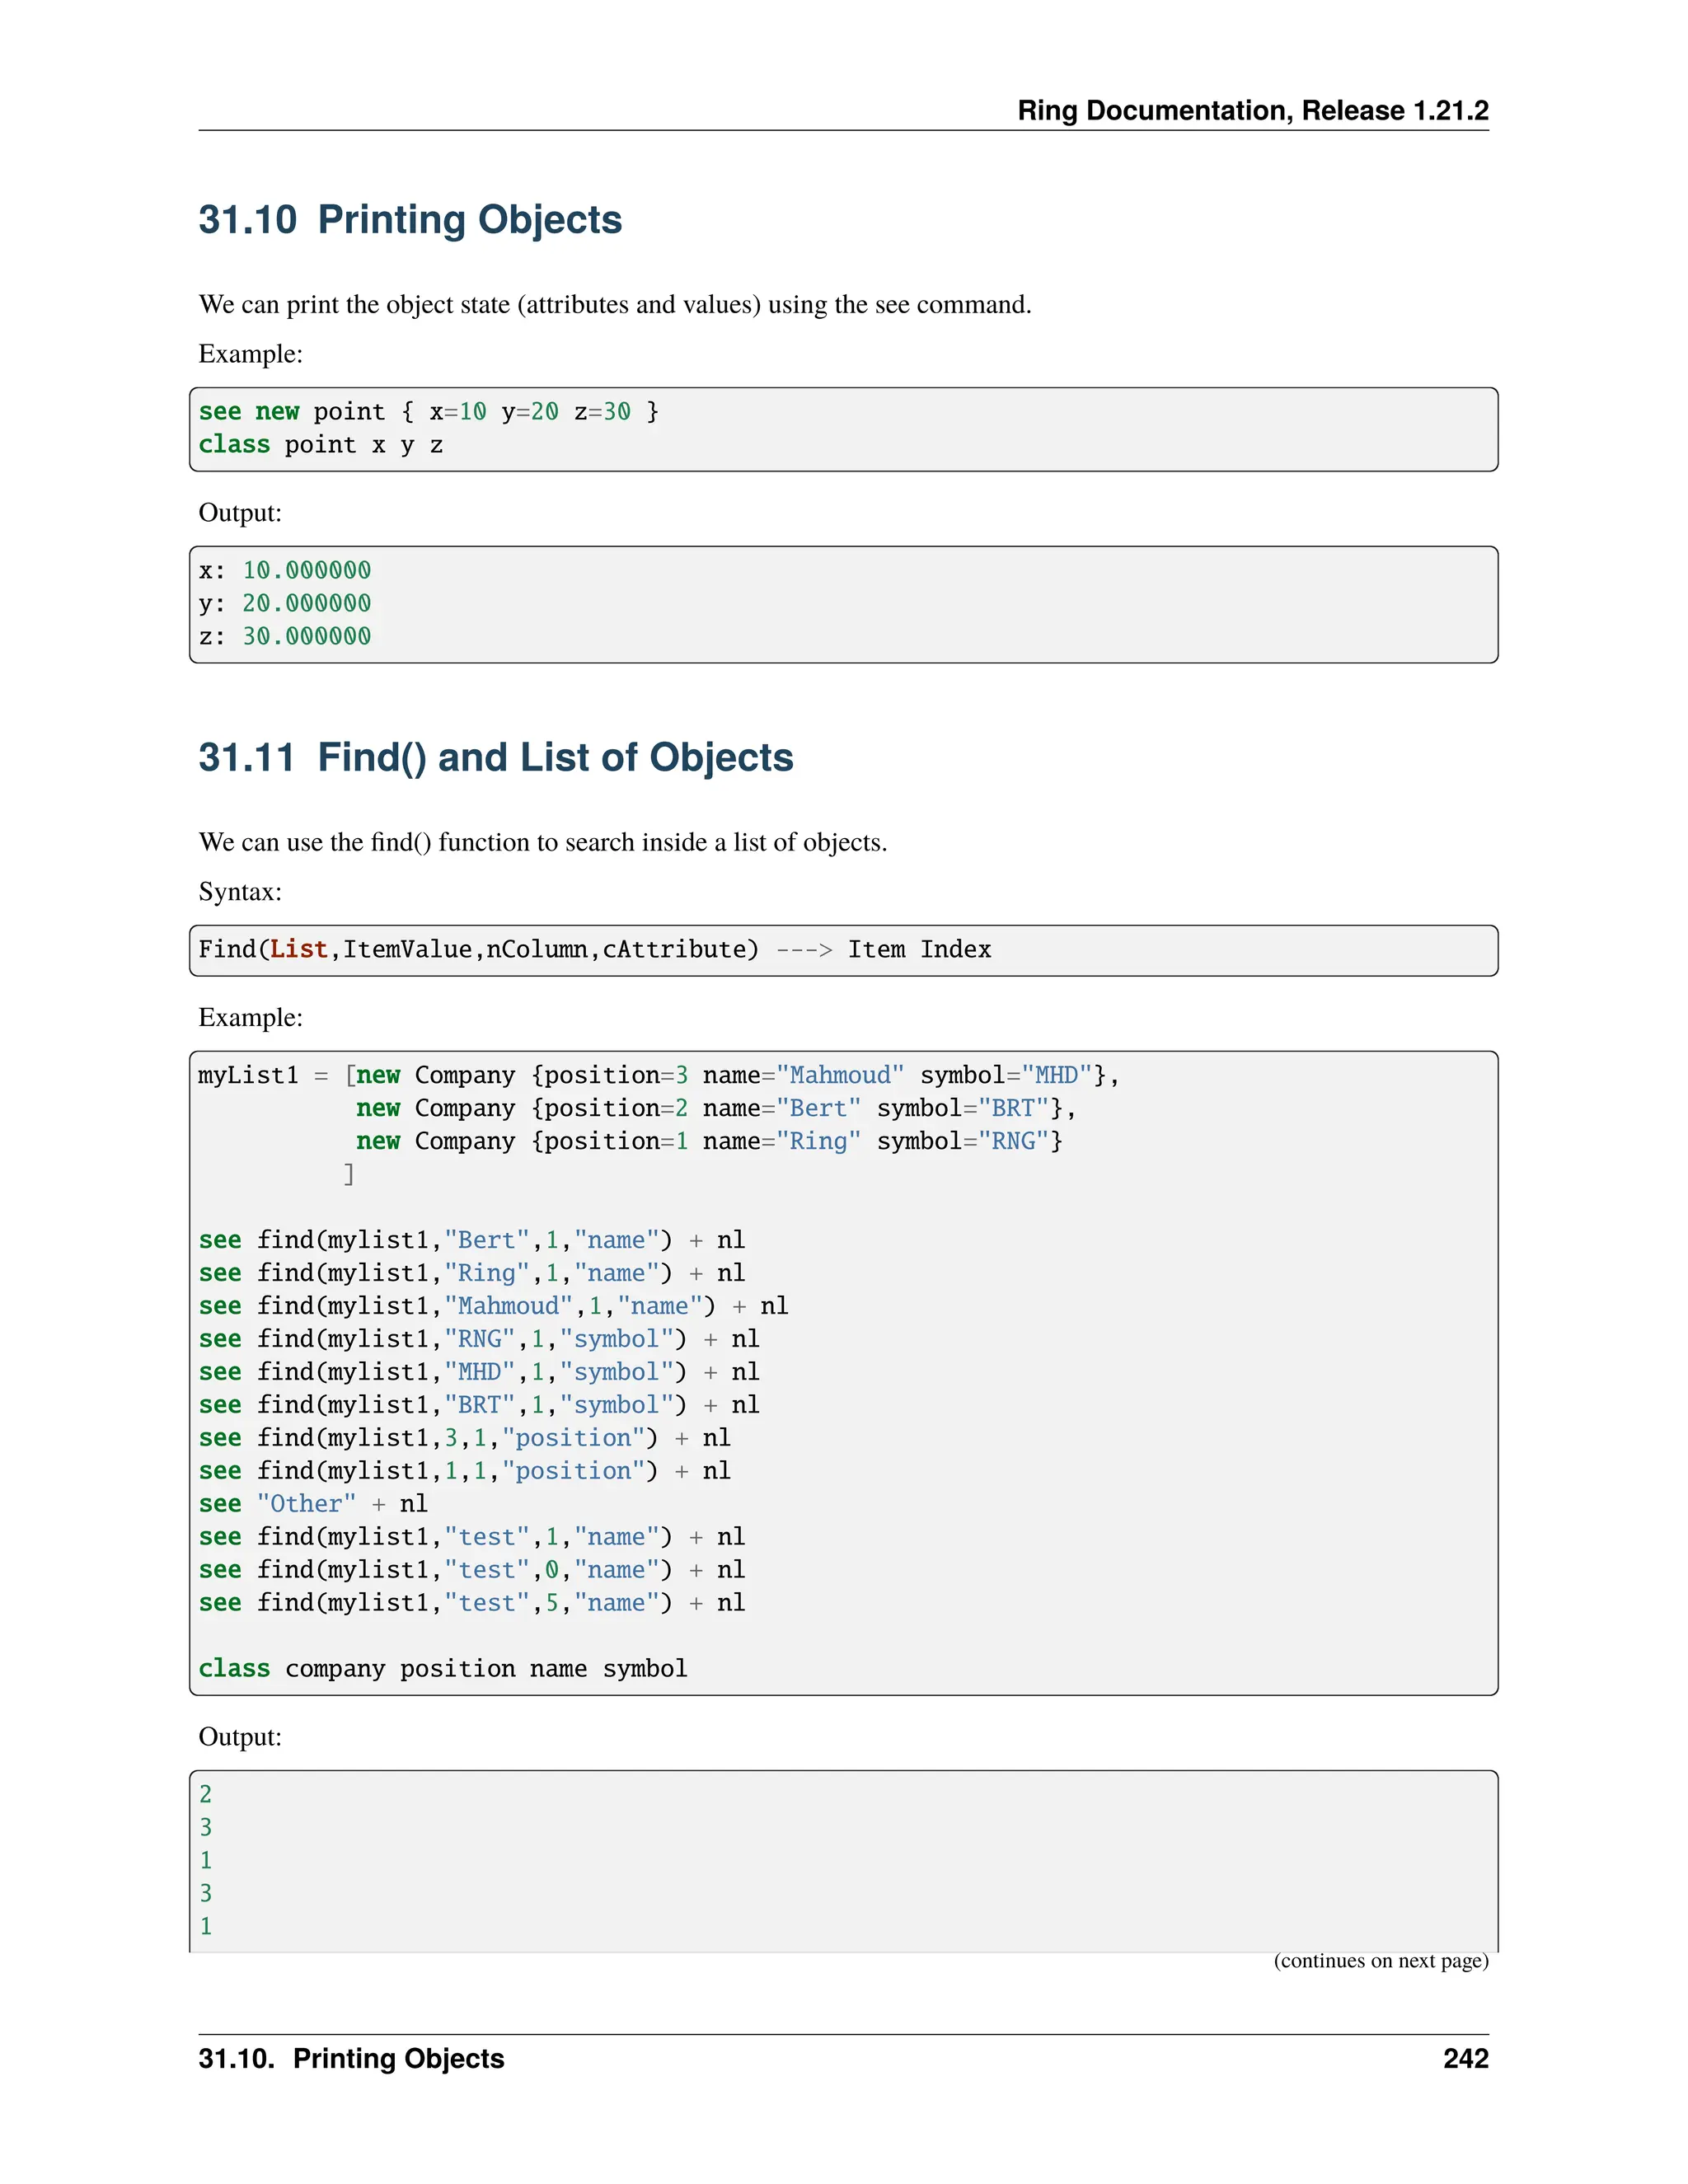Click the 31.11 Find() and List of Objects heading
The width and height of the screenshot is (1688, 2184).
pos(495,757)
